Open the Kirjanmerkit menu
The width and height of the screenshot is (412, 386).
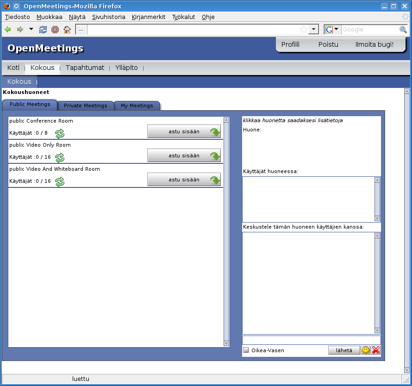pos(149,17)
